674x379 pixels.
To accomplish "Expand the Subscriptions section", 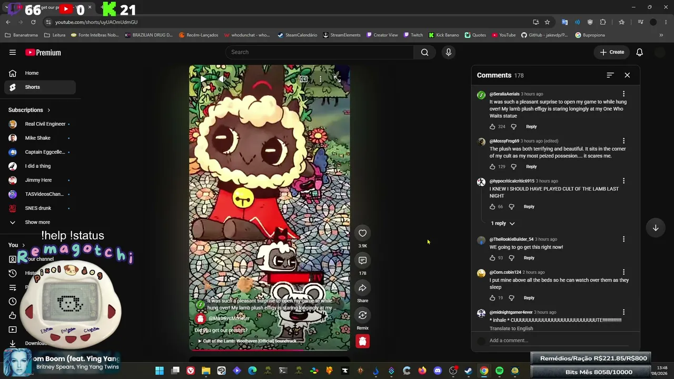I will click(29, 110).
